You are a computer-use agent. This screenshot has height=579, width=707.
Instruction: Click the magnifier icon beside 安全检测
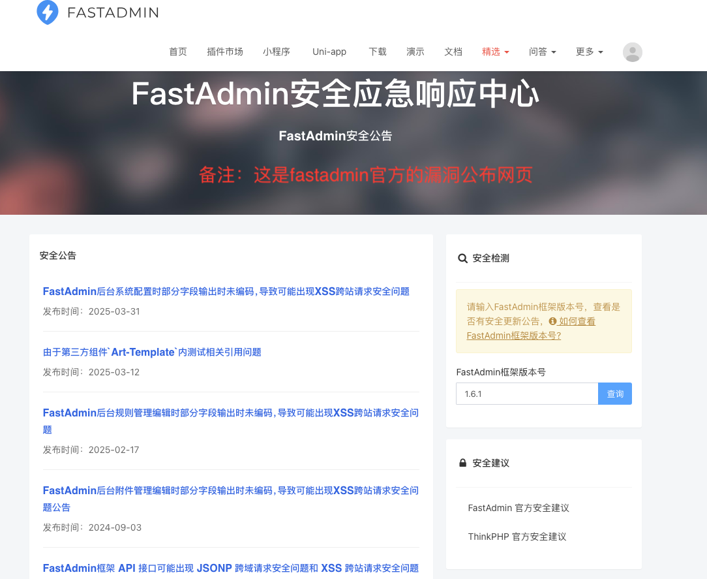tap(462, 258)
